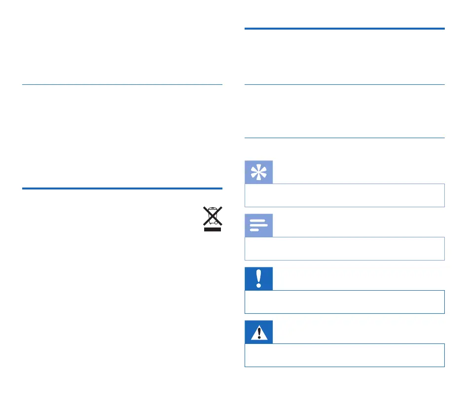
Task: Click the three white lines on light-blue square
Action: (x=259, y=226)
